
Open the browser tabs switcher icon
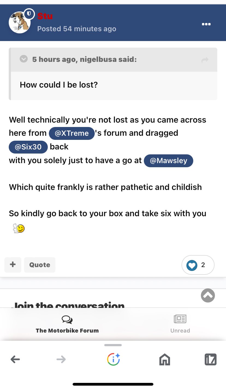pos(210,359)
